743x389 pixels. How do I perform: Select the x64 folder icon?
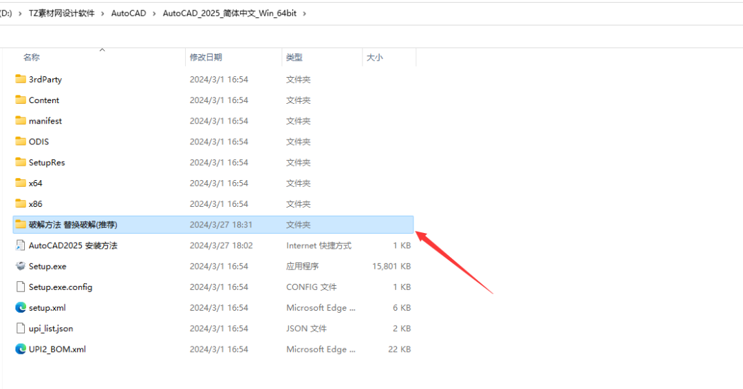coord(21,183)
